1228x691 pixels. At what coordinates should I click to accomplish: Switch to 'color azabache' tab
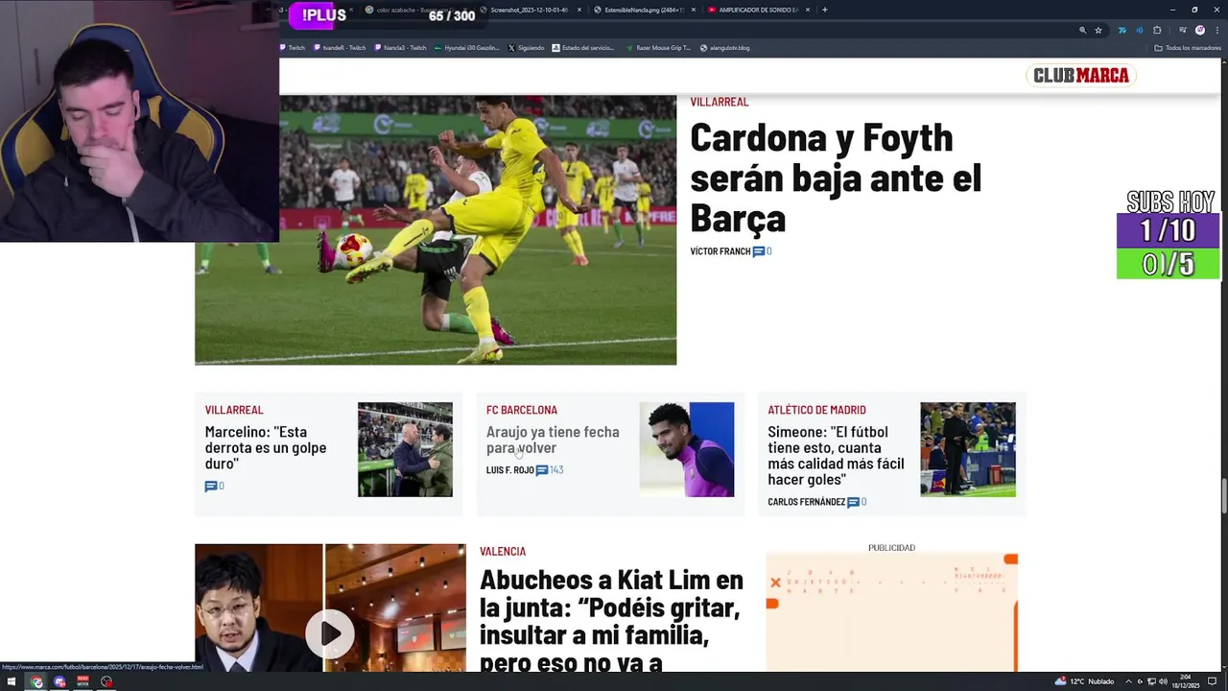pyautogui.click(x=413, y=10)
